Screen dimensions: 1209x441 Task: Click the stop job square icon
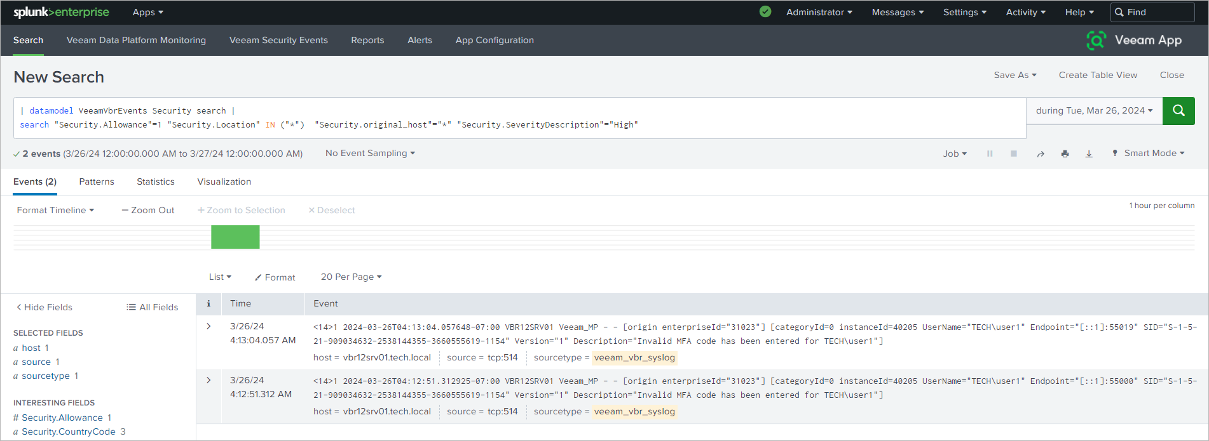pos(1014,154)
